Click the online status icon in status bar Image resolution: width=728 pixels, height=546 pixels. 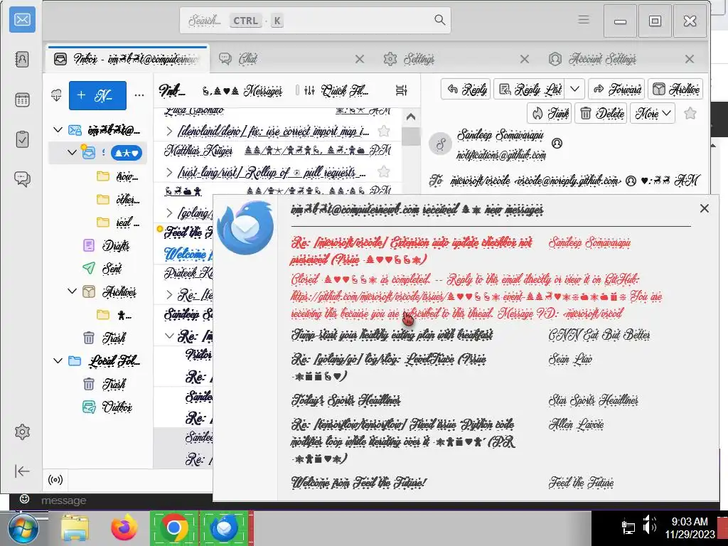(55, 480)
